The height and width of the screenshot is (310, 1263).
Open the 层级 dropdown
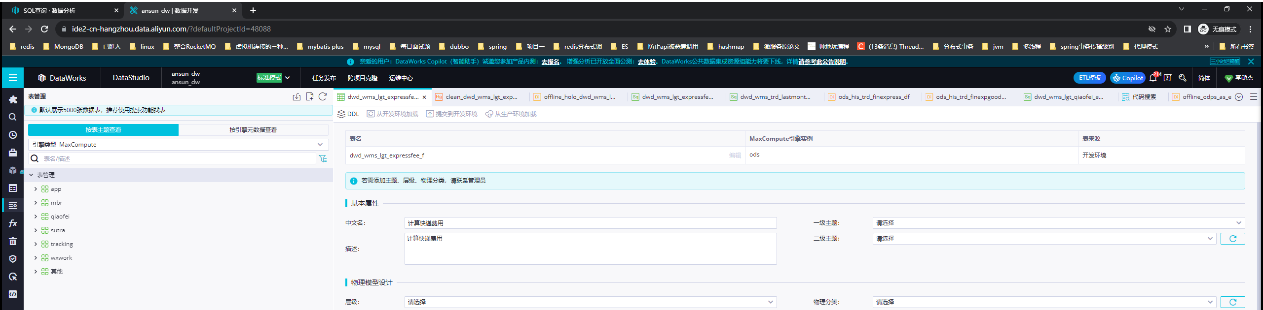point(590,302)
